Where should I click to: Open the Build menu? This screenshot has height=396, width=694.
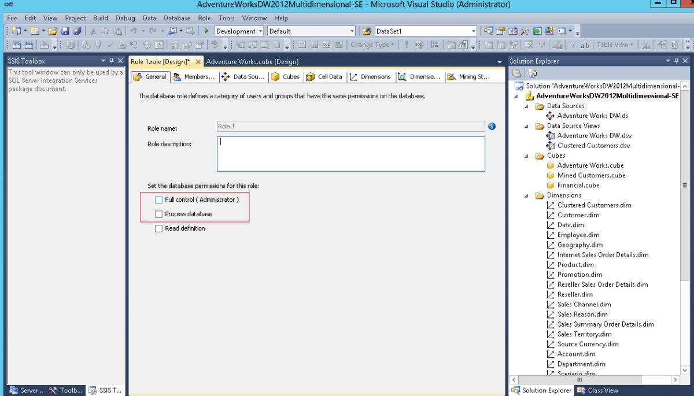click(101, 18)
